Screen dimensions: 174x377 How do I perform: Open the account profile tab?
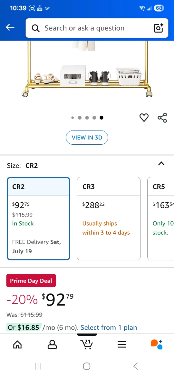(x=52, y=344)
